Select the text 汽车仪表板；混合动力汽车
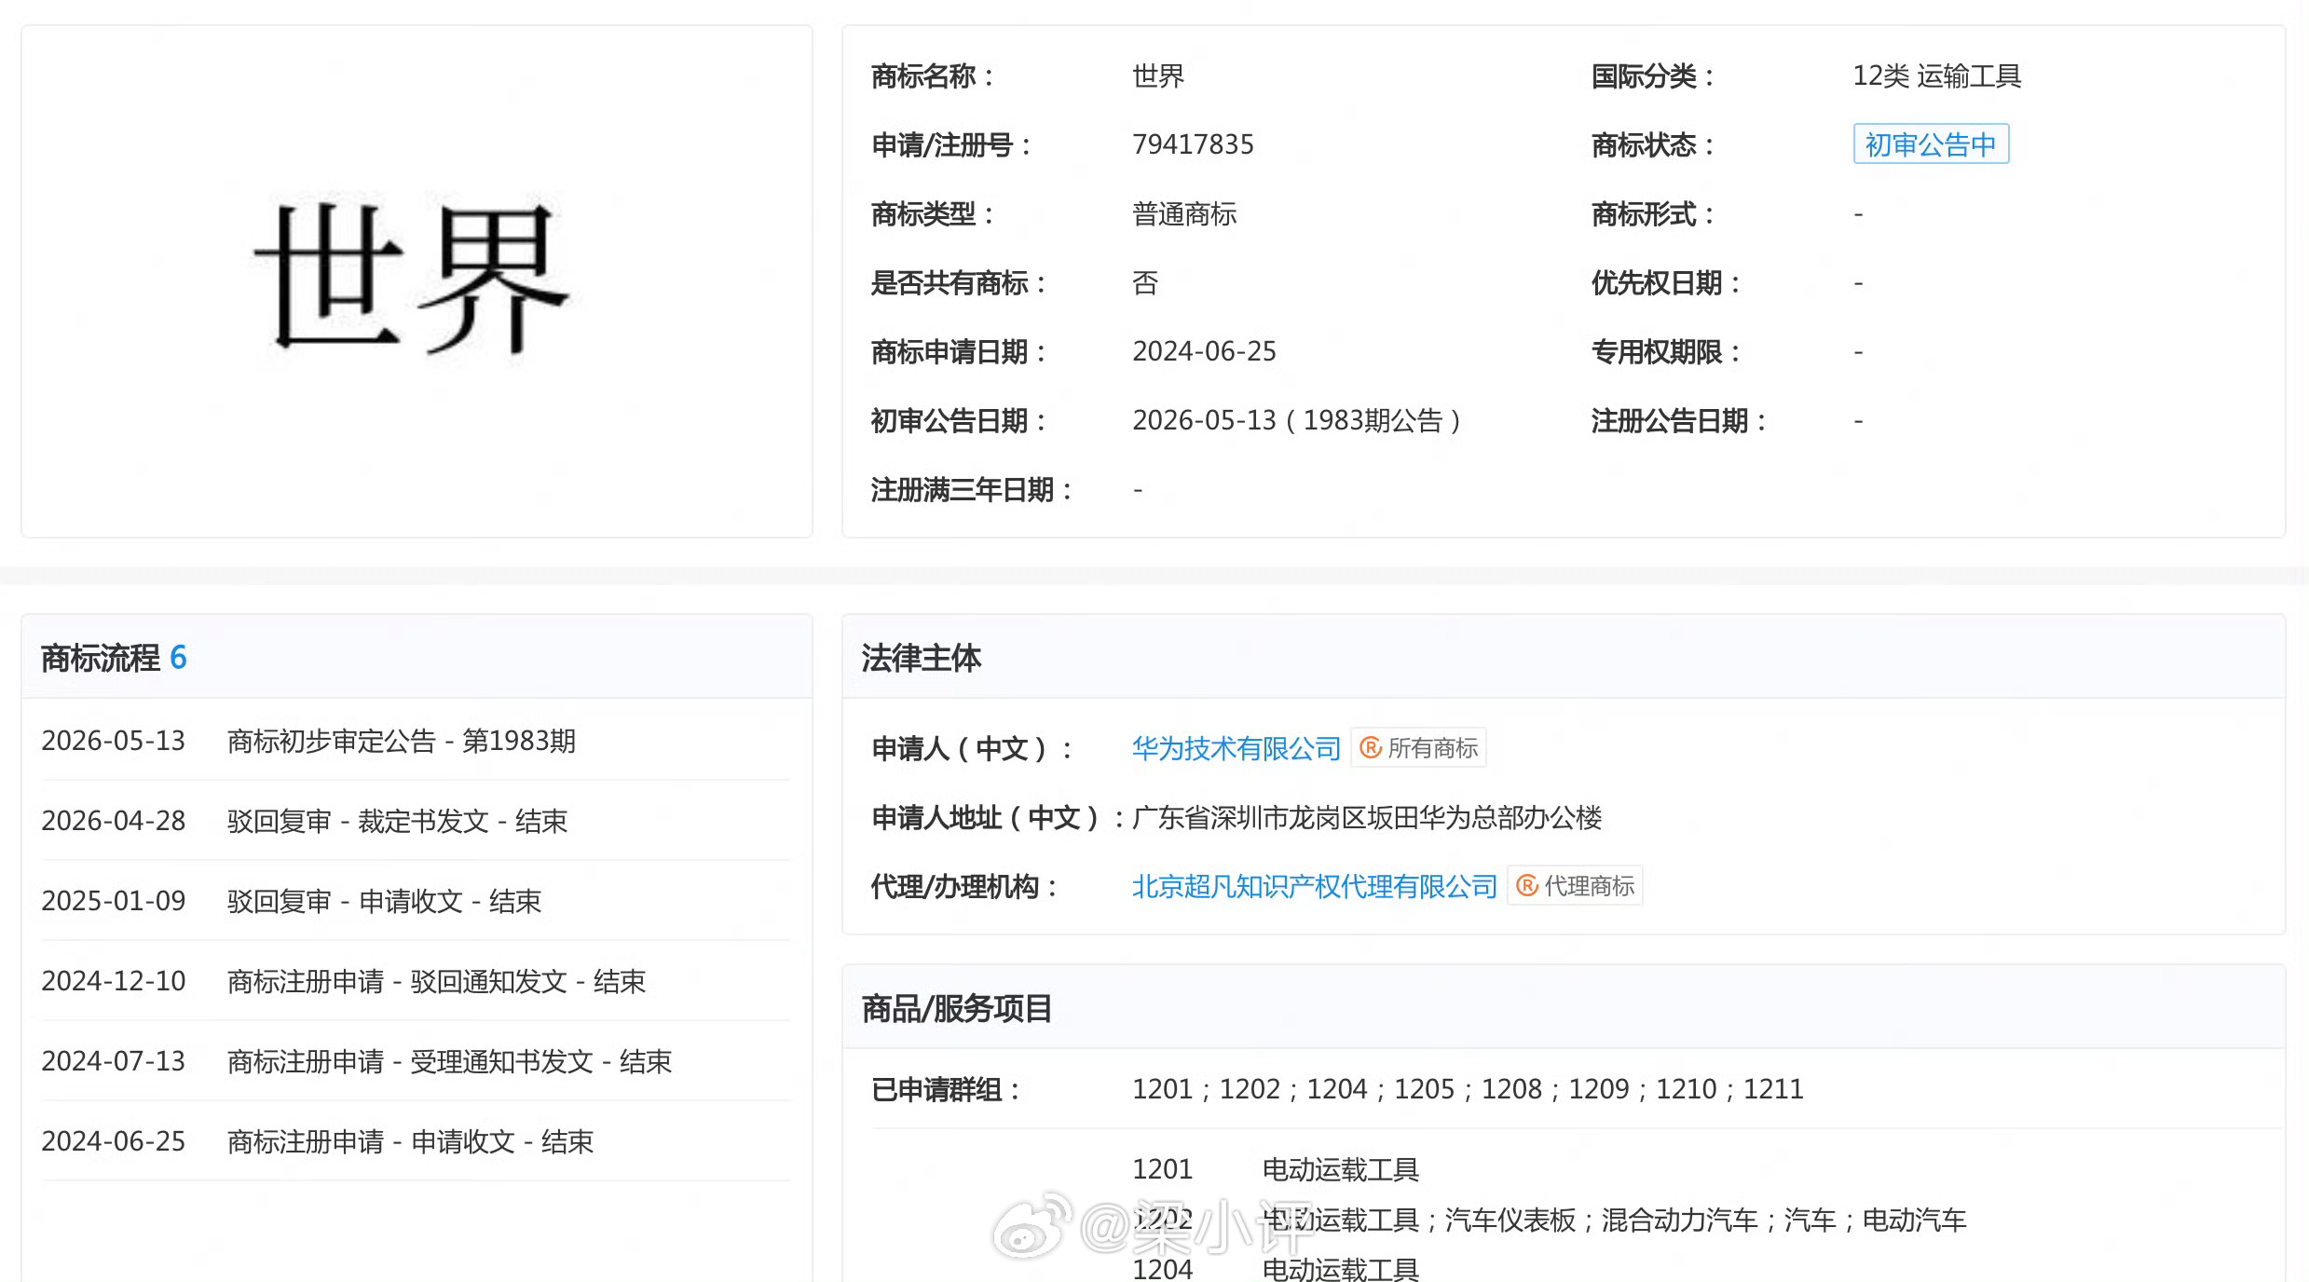The width and height of the screenshot is (2309, 1282). [1601, 1220]
